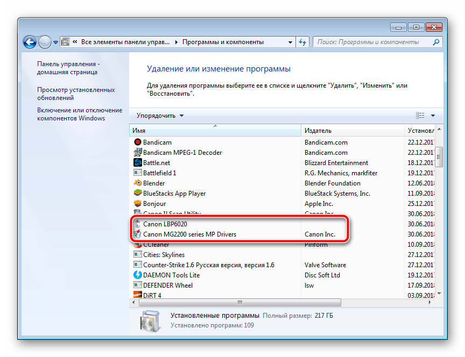The height and width of the screenshot is (357, 465).
Task: Sort by the Издатель column header
Action: (x=353, y=130)
